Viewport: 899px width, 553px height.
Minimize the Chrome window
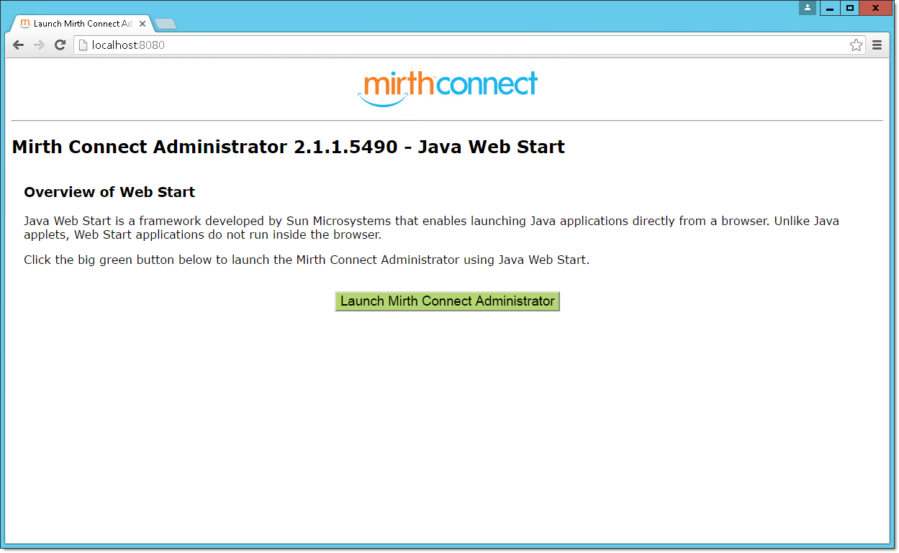point(829,8)
